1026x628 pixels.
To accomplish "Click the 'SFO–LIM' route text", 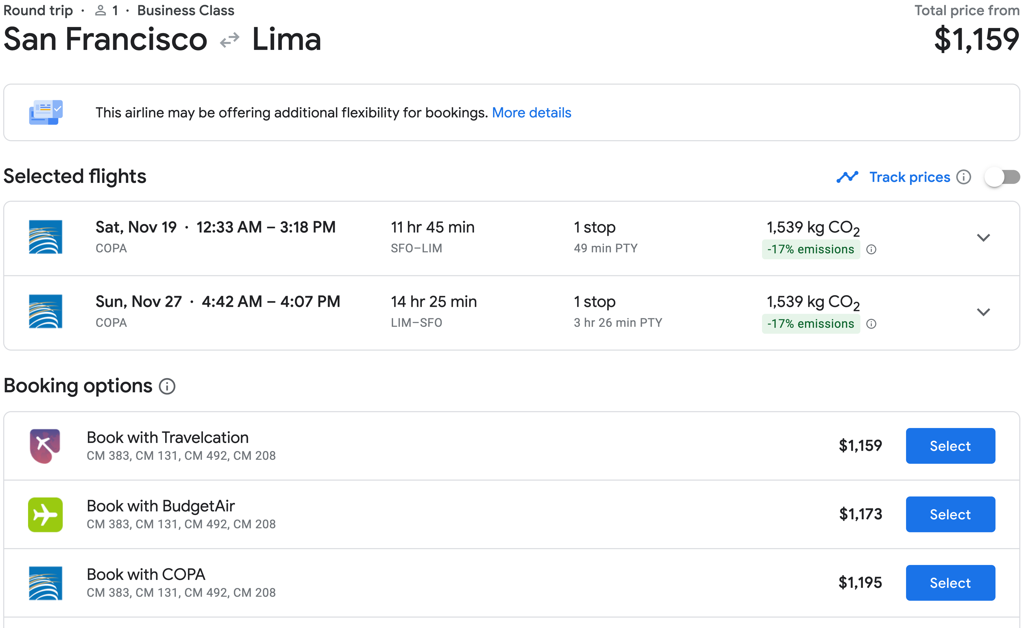I will click(416, 248).
